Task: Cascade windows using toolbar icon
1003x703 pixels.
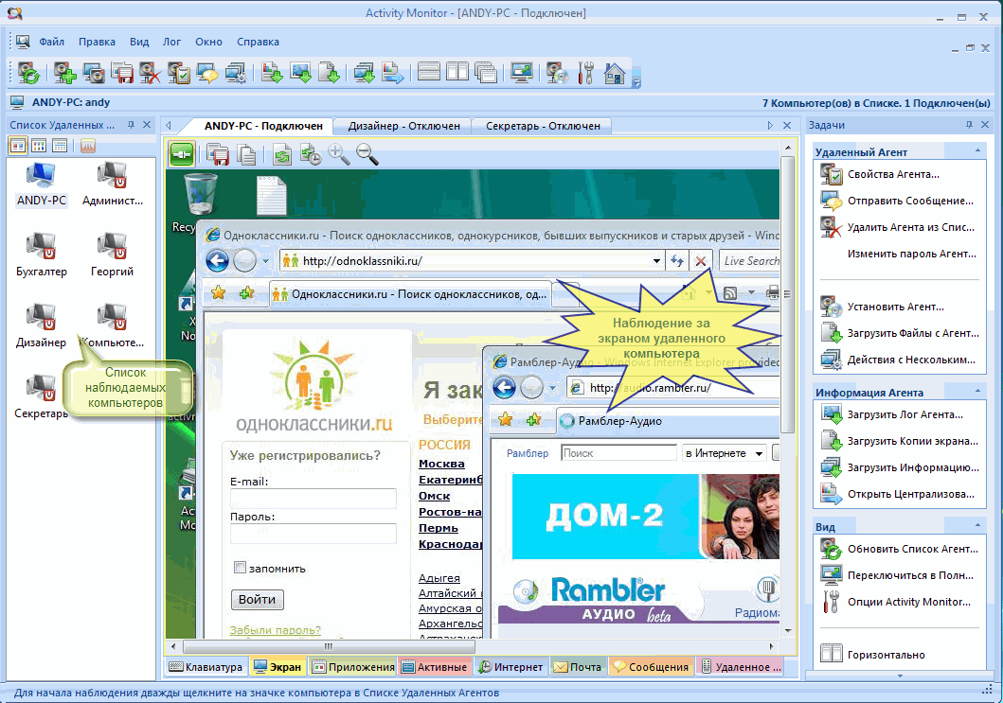Action: click(x=486, y=72)
